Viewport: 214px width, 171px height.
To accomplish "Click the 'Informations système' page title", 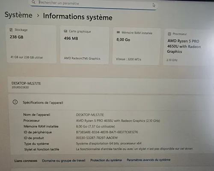I will coord(78,17).
